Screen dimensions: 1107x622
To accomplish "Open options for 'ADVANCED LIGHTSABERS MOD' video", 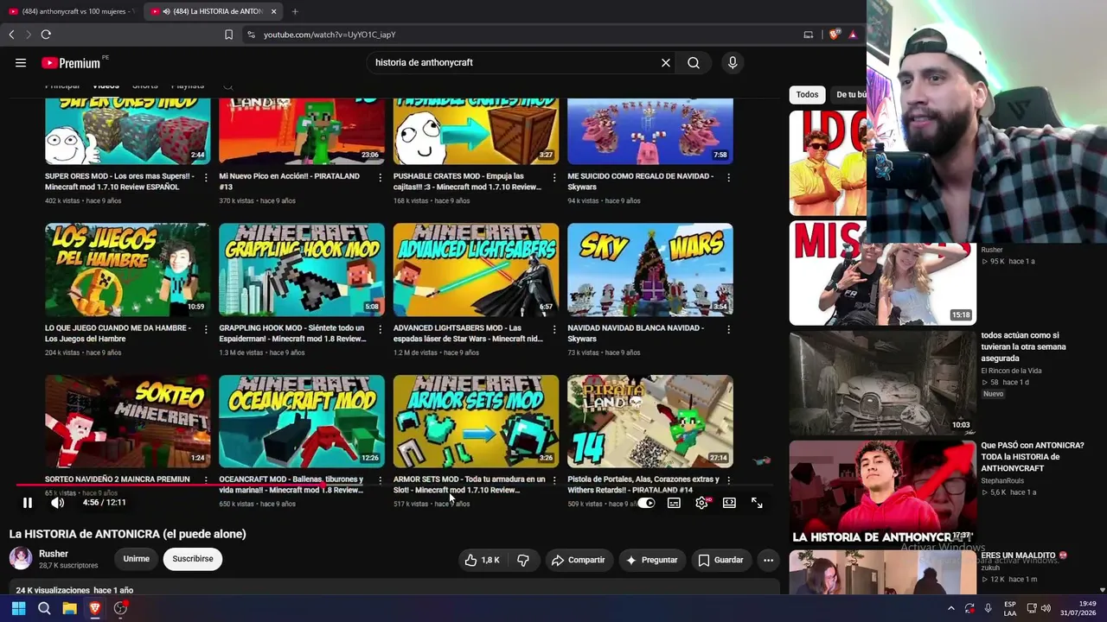I will (x=554, y=329).
